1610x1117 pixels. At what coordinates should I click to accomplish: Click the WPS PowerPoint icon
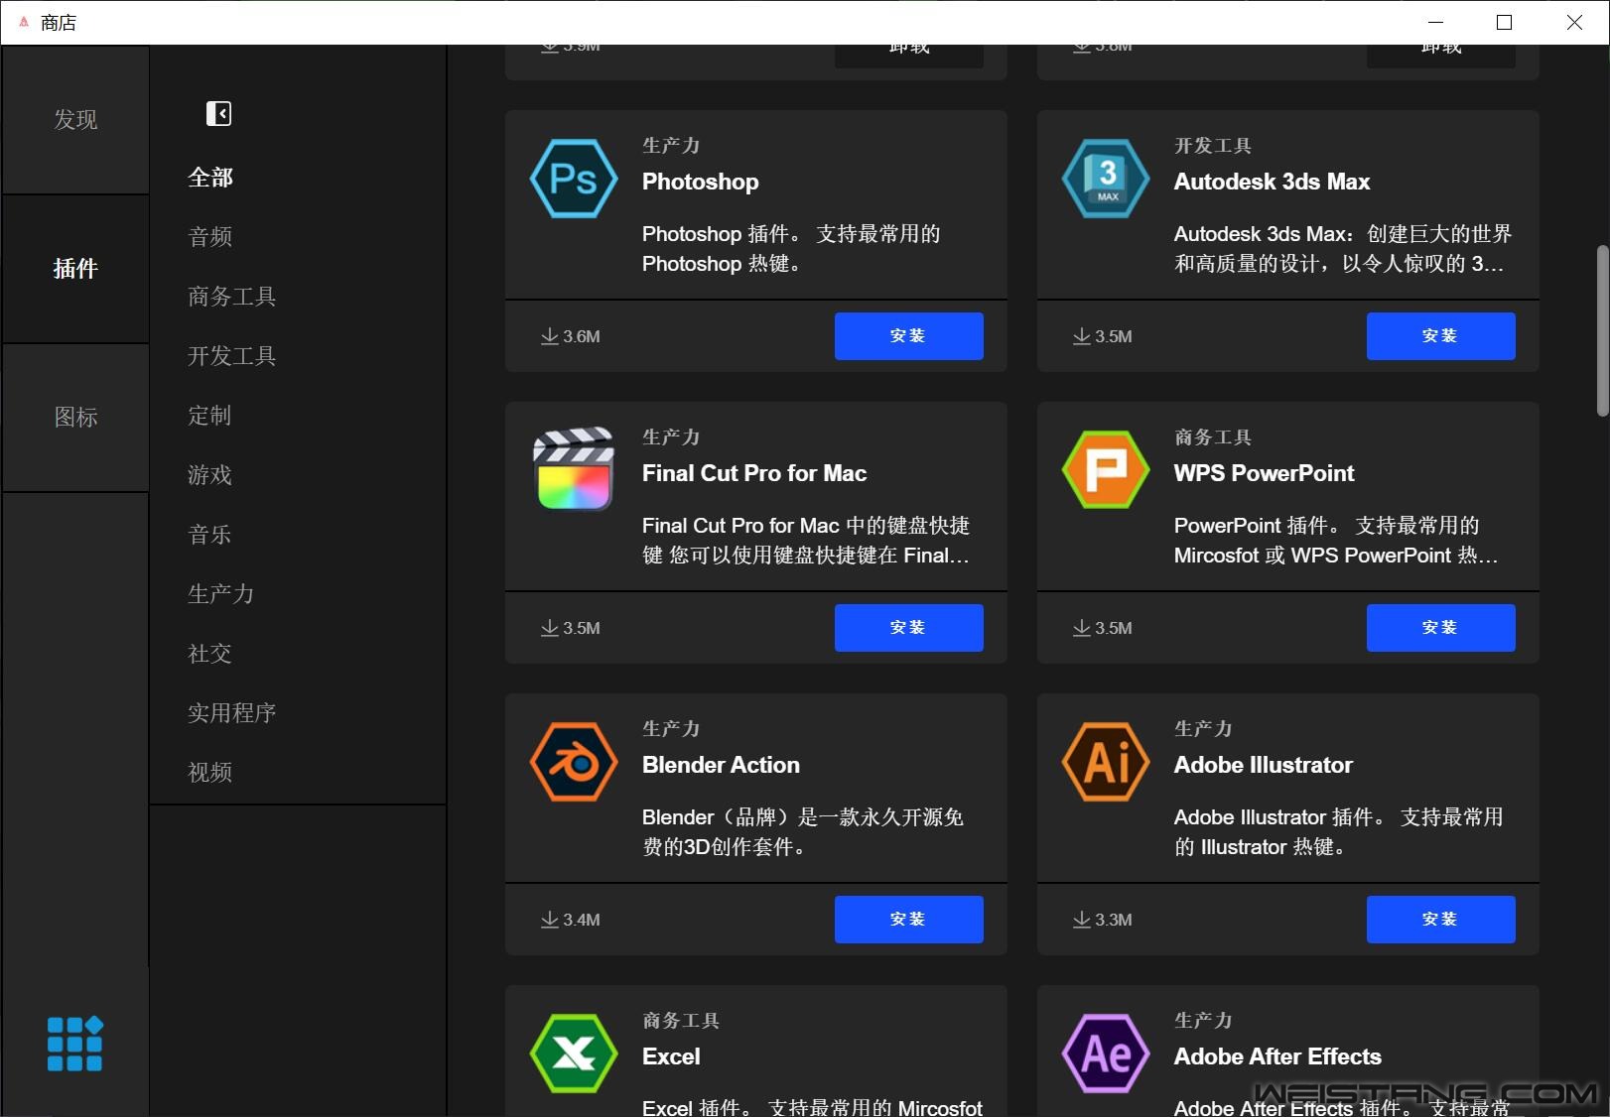(x=1106, y=470)
